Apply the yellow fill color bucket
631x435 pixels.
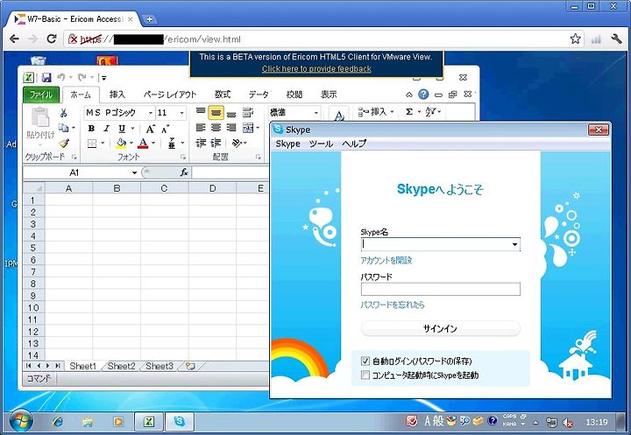point(121,144)
